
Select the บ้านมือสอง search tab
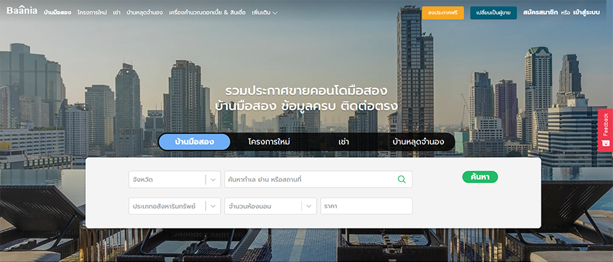click(x=194, y=142)
